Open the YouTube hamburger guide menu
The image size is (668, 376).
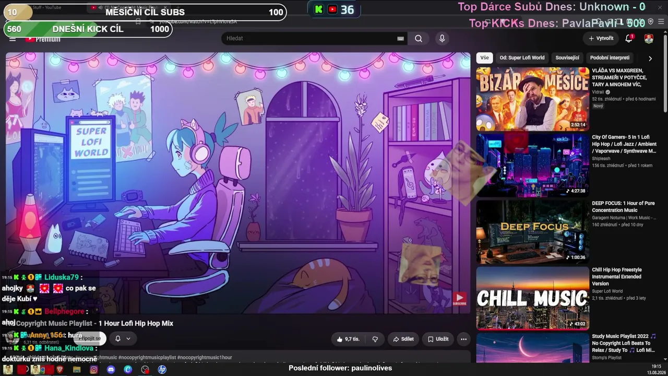point(13,39)
